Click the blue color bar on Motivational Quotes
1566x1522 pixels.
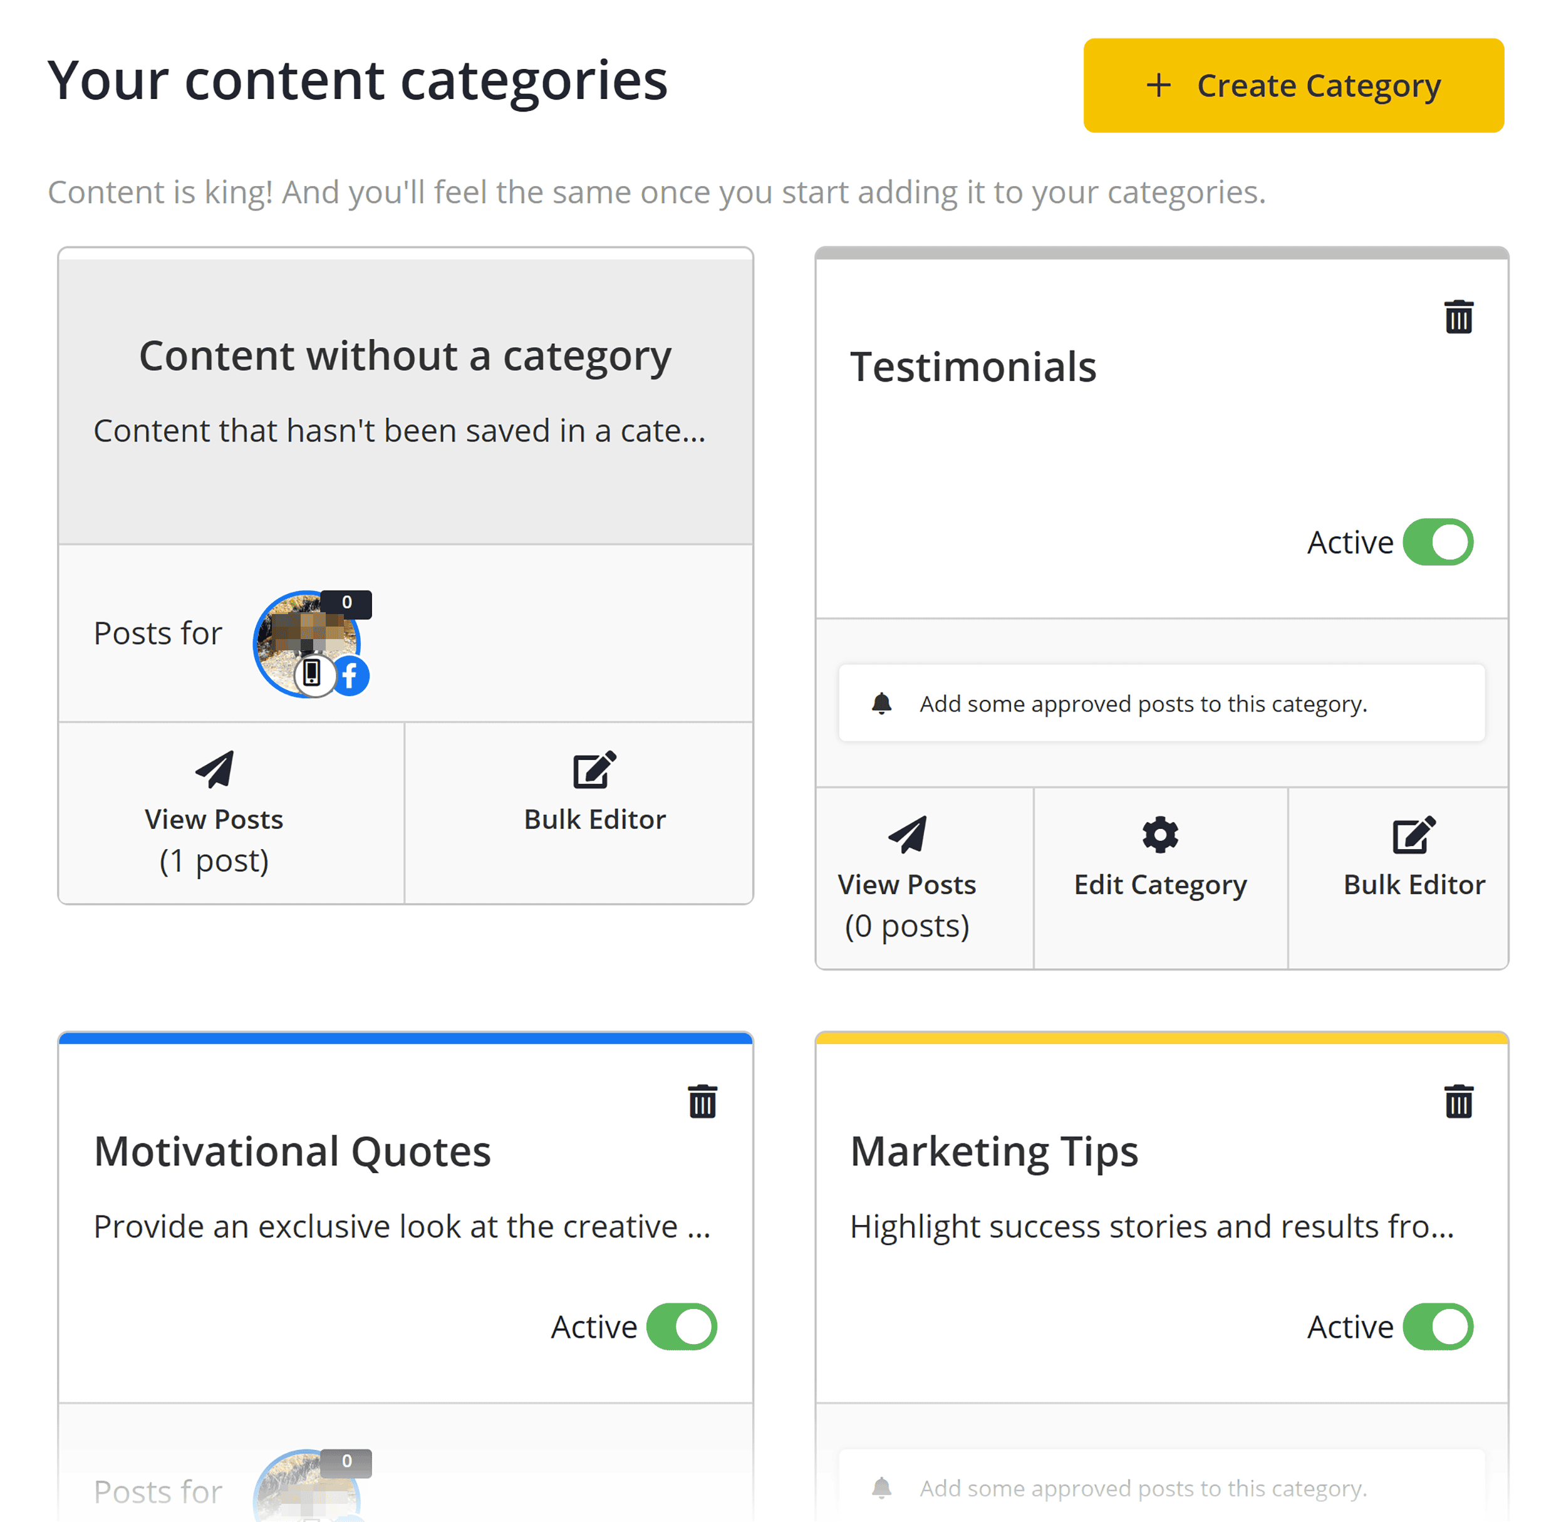pos(405,1036)
